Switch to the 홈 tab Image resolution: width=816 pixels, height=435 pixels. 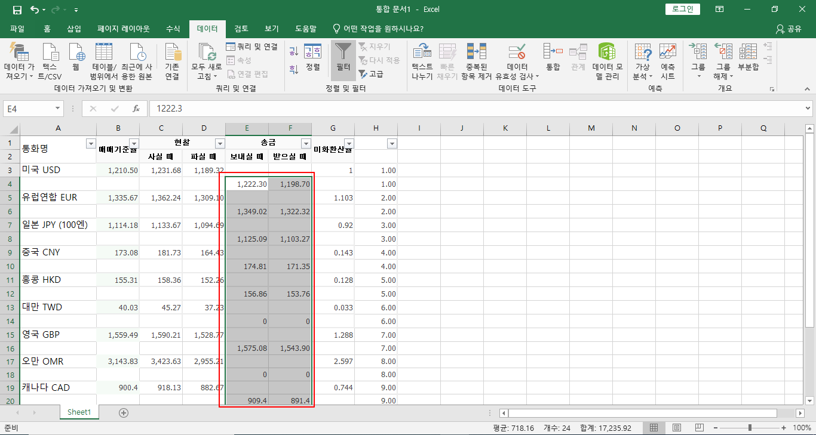(x=47, y=29)
